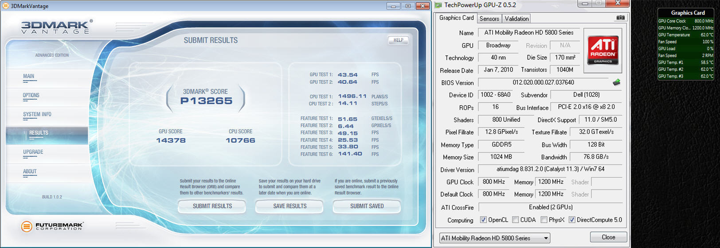720x248 pixels.
Task: Open the Options section in 3DMark
Action: (31, 96)
